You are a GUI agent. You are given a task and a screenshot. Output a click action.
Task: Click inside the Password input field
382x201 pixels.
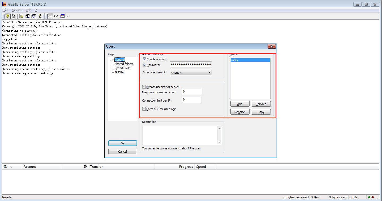[191, 64]
